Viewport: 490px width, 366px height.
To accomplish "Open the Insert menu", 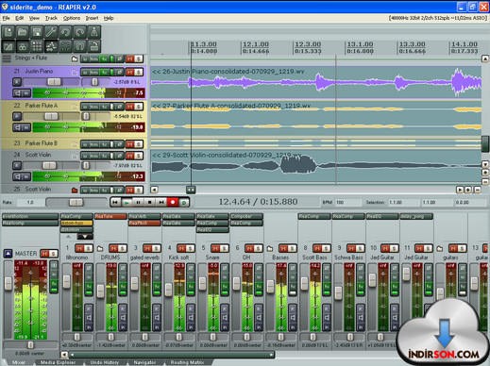I will coord(92,18).
